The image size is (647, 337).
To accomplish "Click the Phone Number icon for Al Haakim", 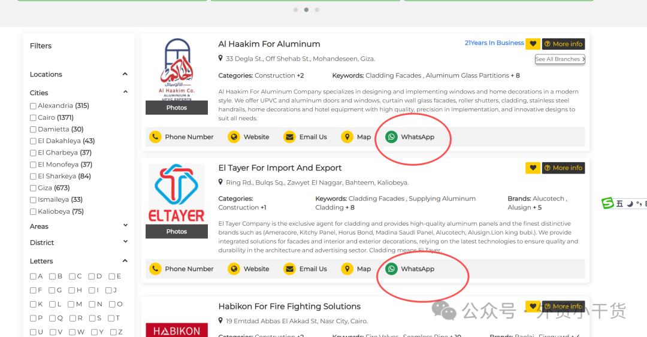I will 155,137.
